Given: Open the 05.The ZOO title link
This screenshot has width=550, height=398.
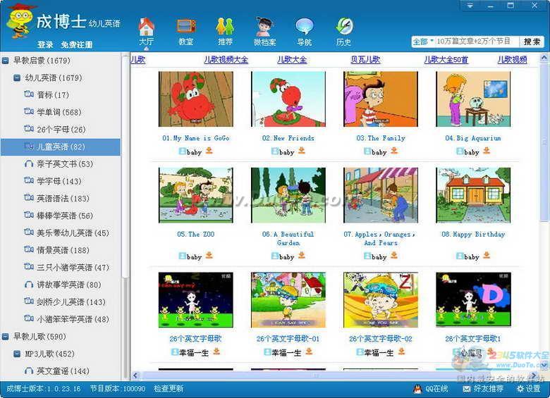Looking at the screenshot, I should click(196, 235).
